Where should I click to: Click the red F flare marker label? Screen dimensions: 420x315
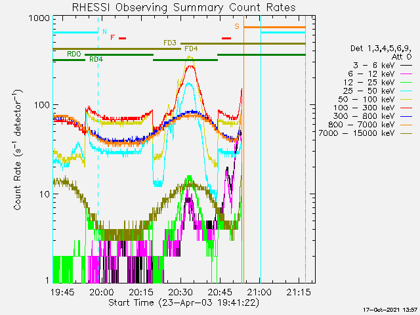pyautogui.click(x=113, y=37)
